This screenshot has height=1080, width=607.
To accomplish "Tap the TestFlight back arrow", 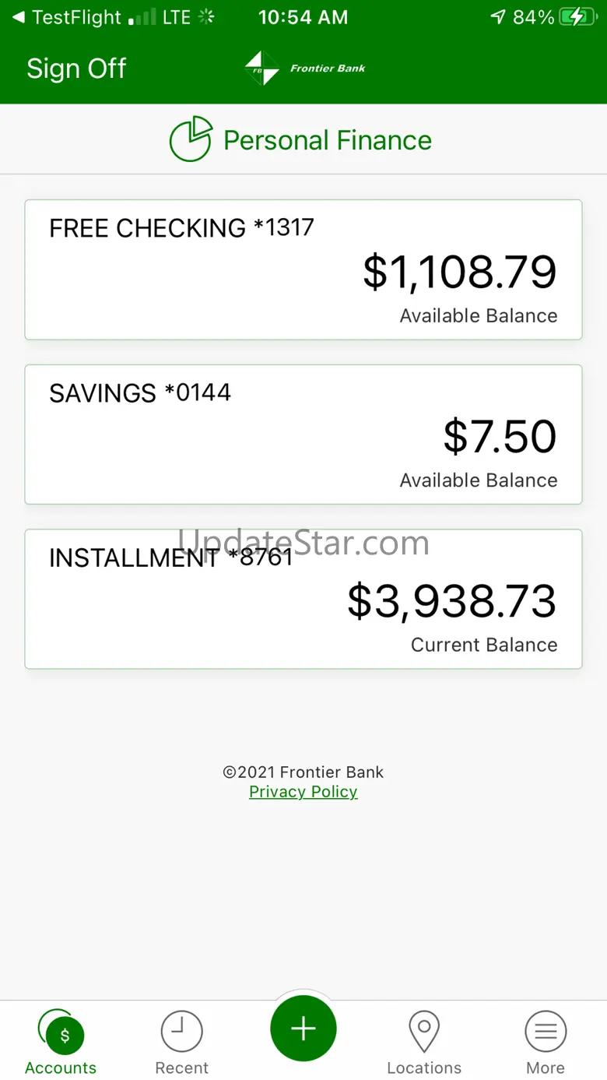I will pyautogui.click(x=17, y=17).
